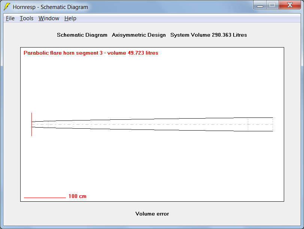Click the 'System Volume 290.363 Litres' text

[209, 35]
